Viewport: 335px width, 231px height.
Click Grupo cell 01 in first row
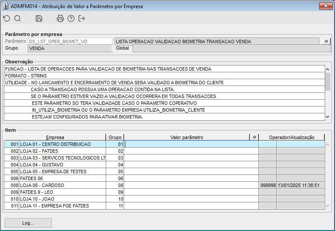point(115,144)
